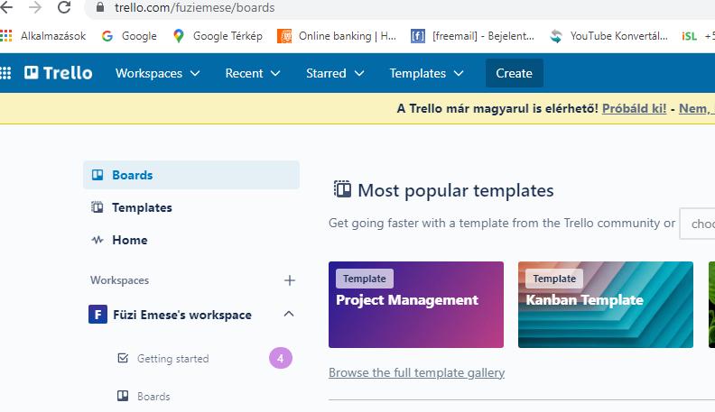Click the Create button
Screen dimensions: 715x412
click(x=515, y=73)
